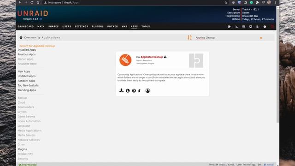Click the Array Started status indicator
Viewport: 295px width, 166px height.
[x=28, y=165]
